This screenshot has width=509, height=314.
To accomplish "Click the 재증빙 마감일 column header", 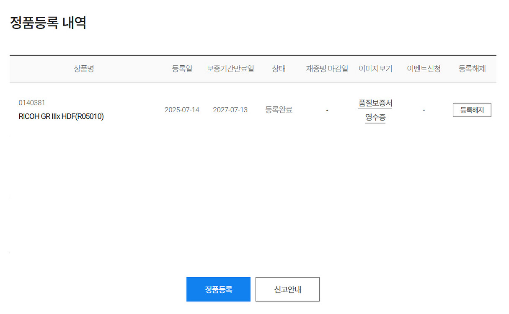I will coord(327,69).
